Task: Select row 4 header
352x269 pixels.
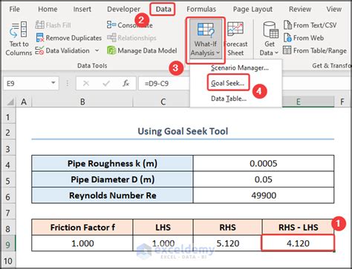Action: click(x=8, y=165)
